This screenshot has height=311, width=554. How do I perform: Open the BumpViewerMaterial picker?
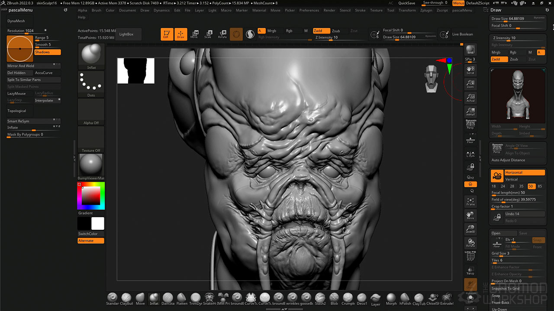pyautogui.click(x=91, y=167)
